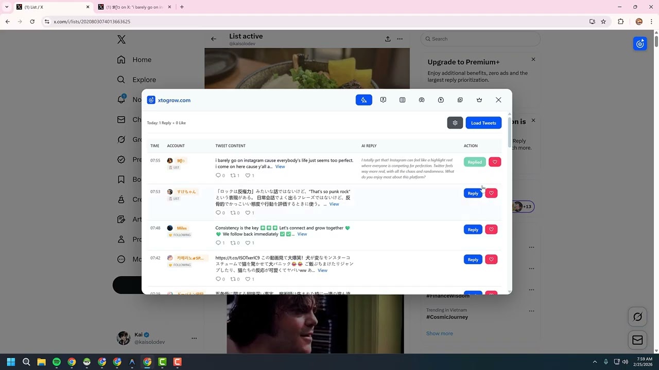Open the add-collection tab in xtogrow header
The image size is (659, 370).
tap(460, 100)
